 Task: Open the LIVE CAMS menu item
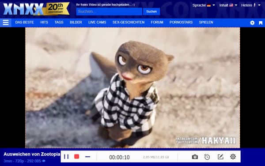tap(97, 22)
